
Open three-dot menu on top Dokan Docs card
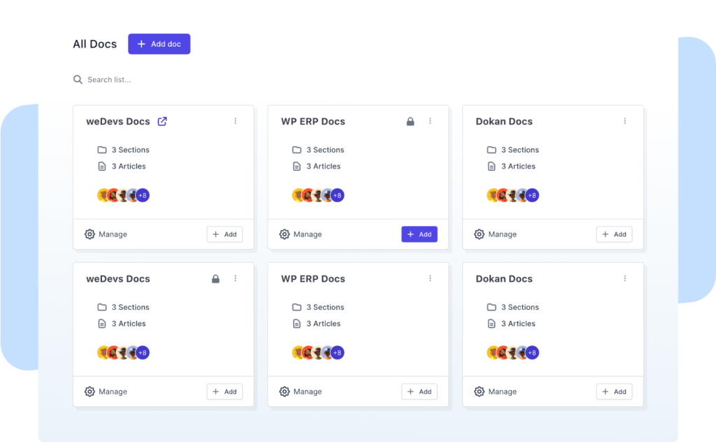[624, 121]
